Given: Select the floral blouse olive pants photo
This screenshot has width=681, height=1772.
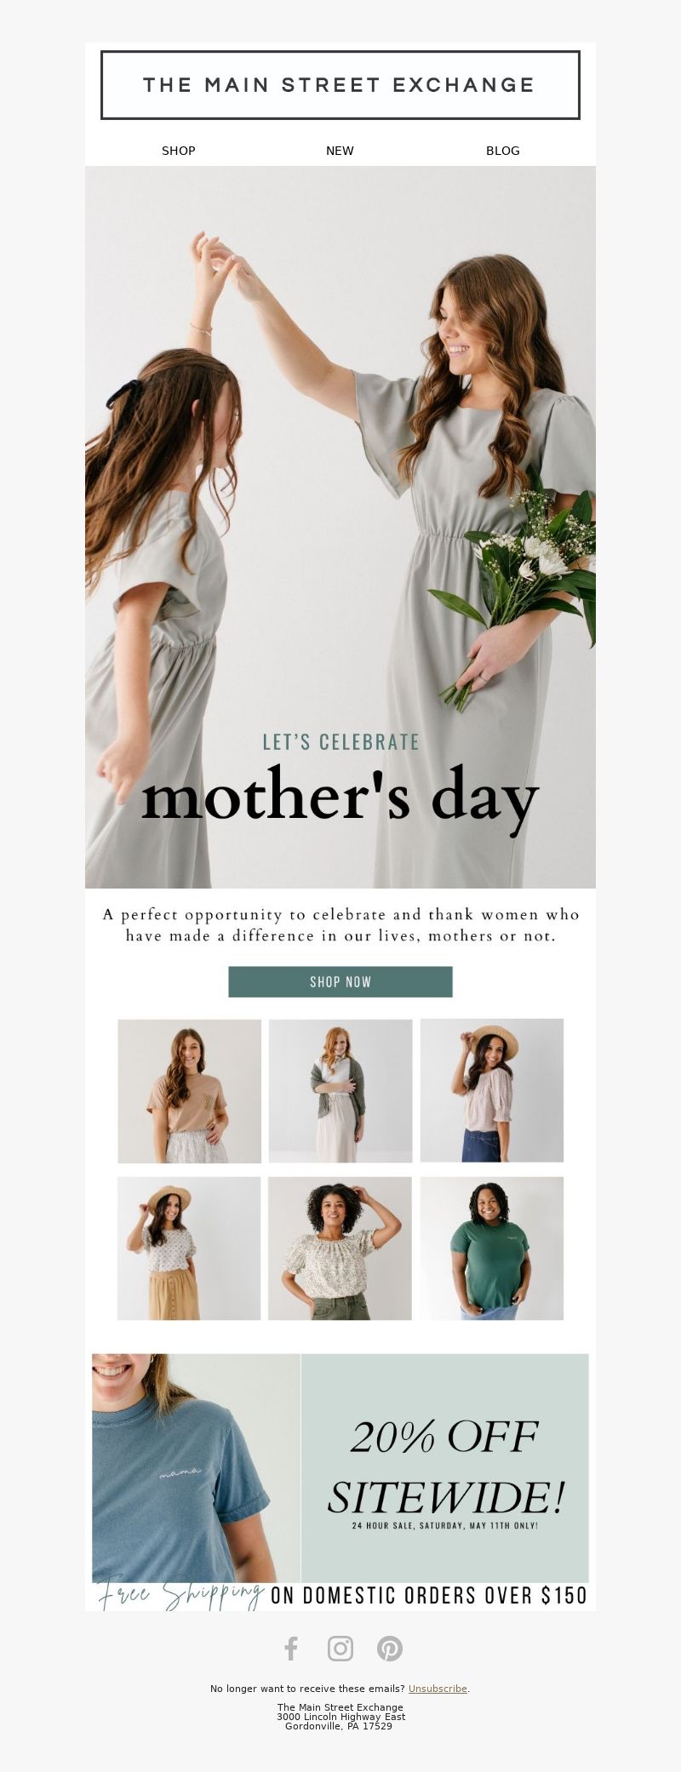Looking at the screenshot, I should pyautogui.click(x=340, y=1249).
